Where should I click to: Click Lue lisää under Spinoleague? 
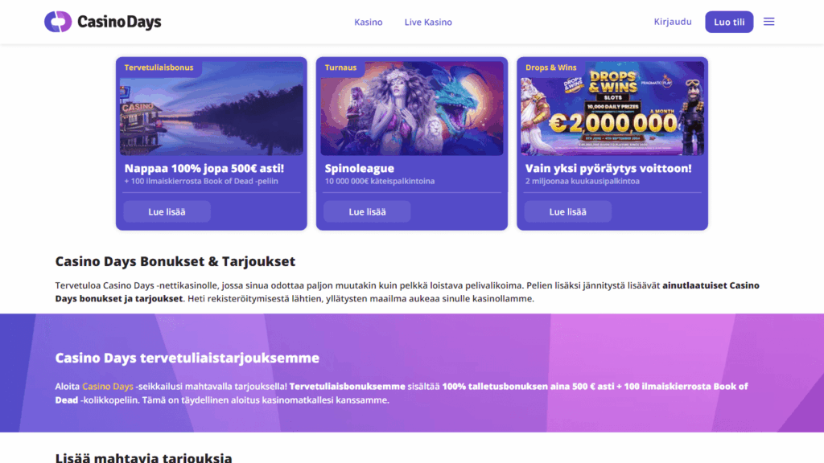coord(367,211)
